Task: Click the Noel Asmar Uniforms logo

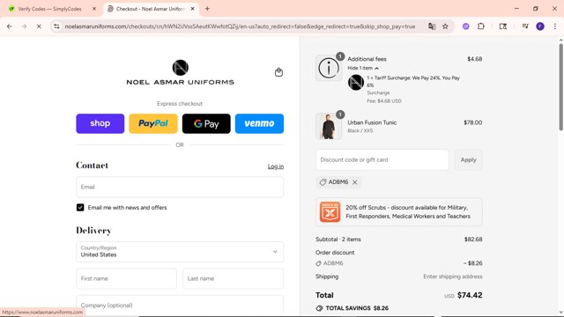Action: tap(180, 72)
